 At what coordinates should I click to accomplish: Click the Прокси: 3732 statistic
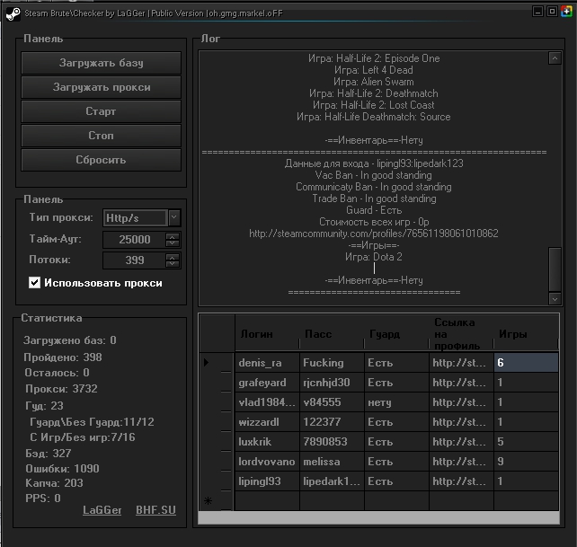pyautogui.click(x=61, y=389)
